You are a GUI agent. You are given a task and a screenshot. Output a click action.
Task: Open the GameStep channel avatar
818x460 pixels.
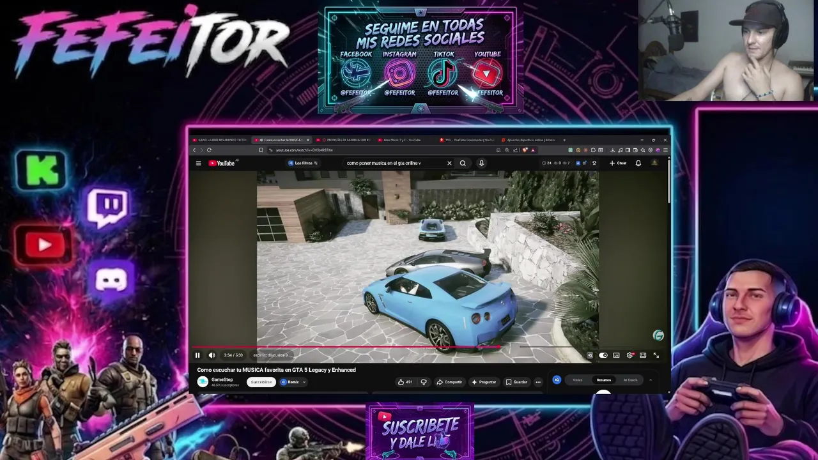pyautogui.click(x=203, y=381)
